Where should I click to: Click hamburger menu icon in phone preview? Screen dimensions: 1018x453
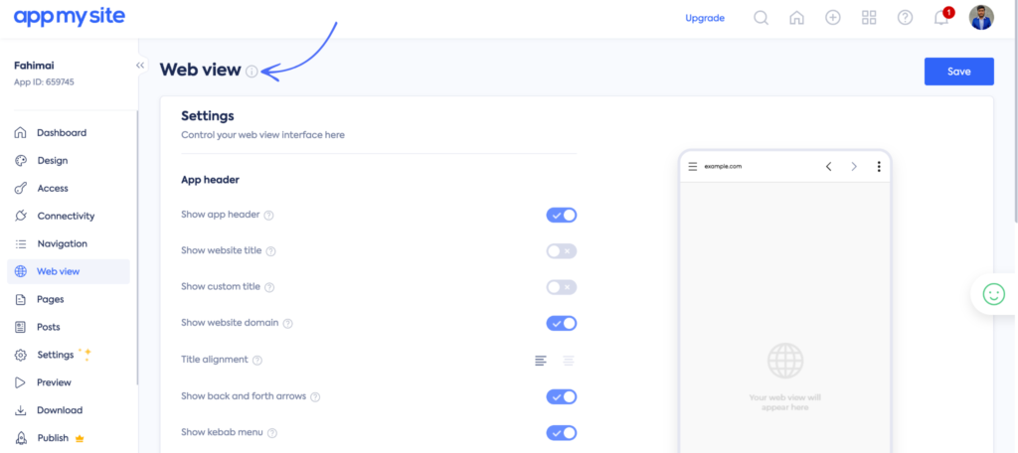(x=693, y=167)
